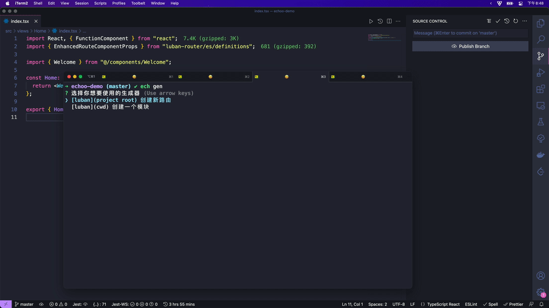Focus the commit message input field
The height and width of the screenshot is (308, 549).
(x=470, y=33)
